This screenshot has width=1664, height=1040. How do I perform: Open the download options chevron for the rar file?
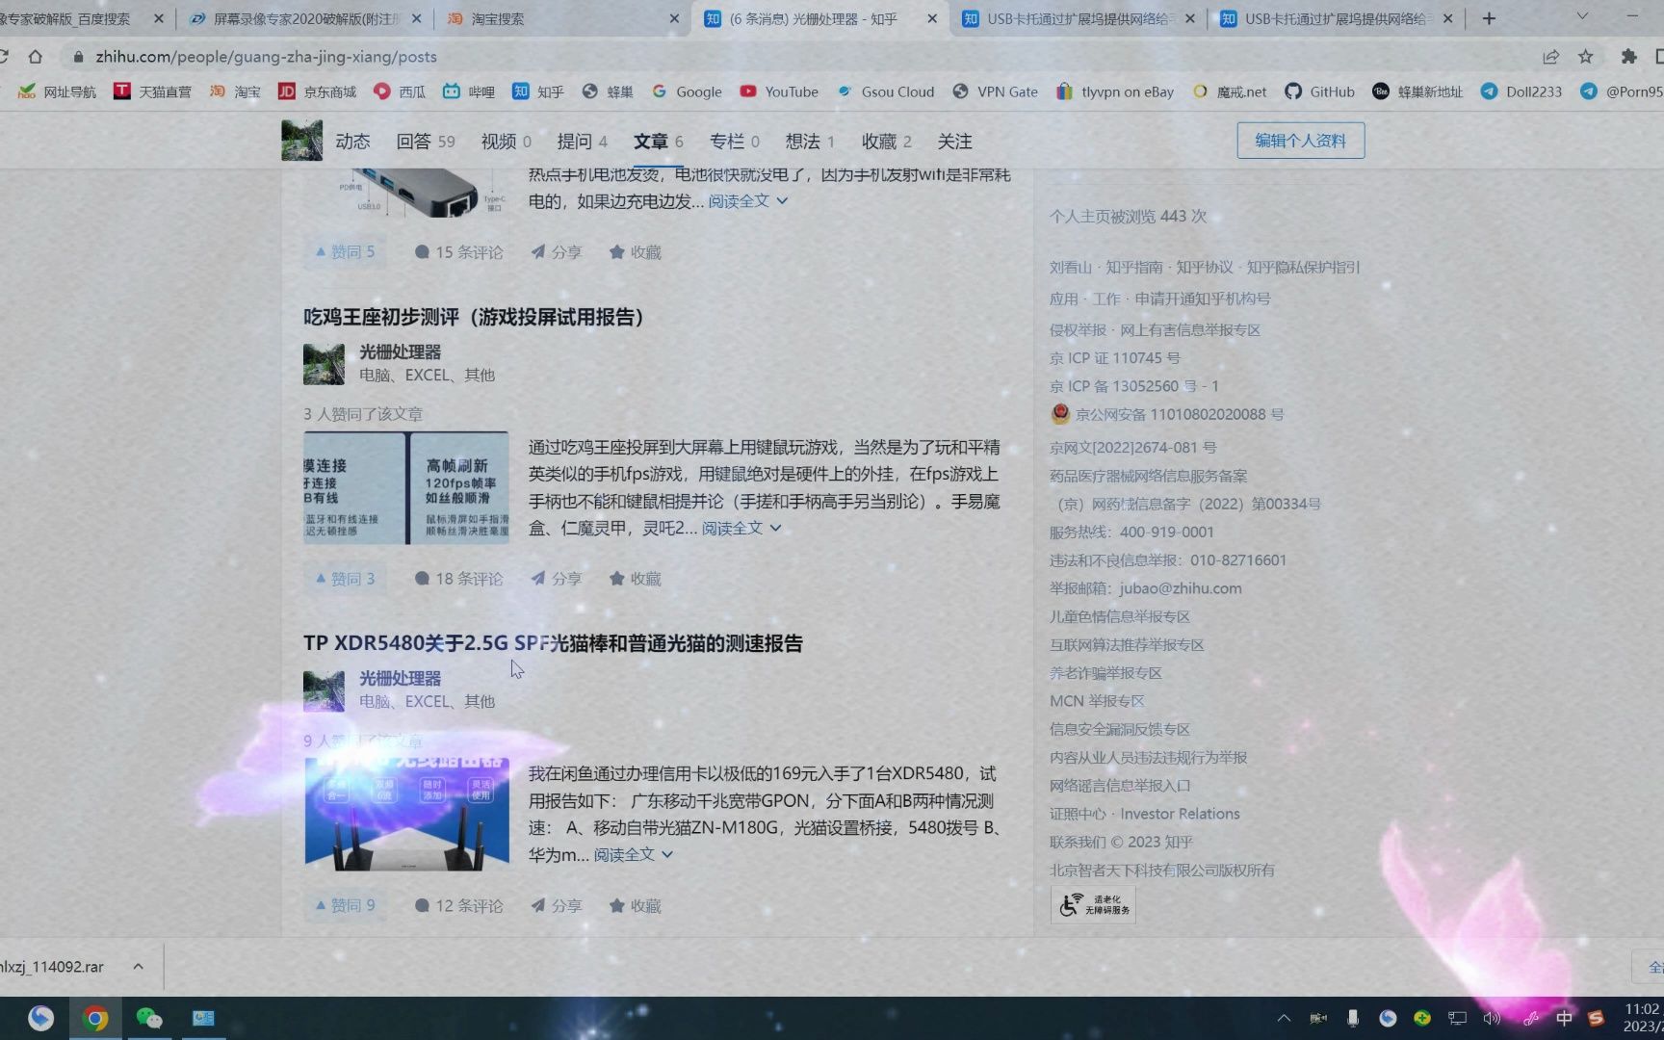coord(138,966)
